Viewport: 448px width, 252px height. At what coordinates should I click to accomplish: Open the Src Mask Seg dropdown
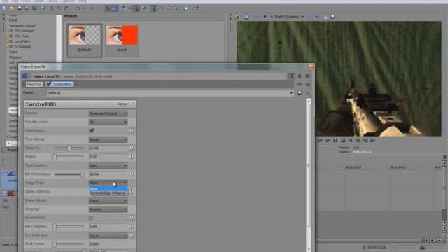pyautogui.click(x=108, y=235)
